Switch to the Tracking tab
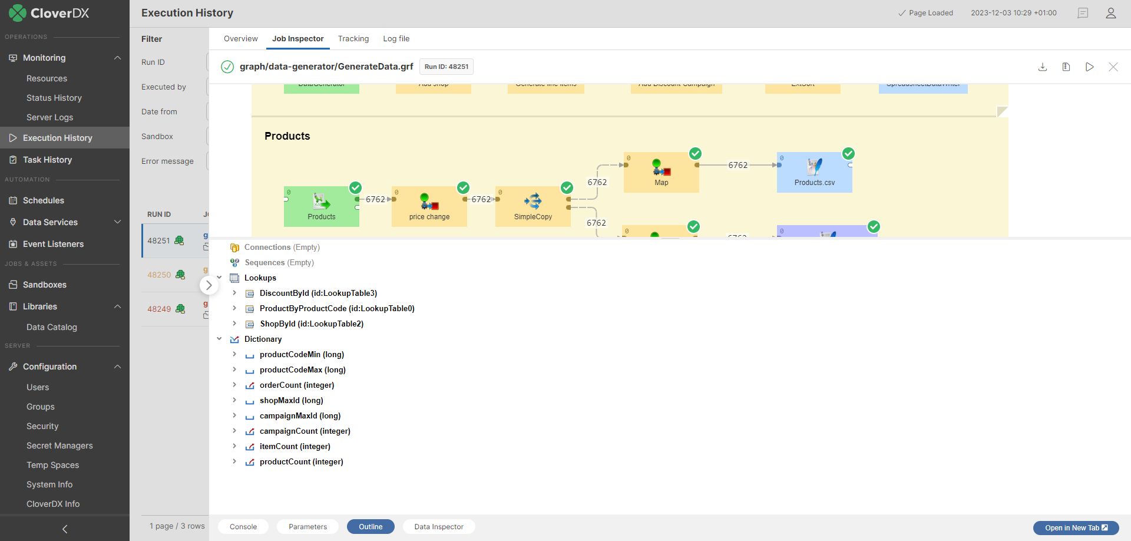Screen dimensions: 1131x541 click(353, 39)
